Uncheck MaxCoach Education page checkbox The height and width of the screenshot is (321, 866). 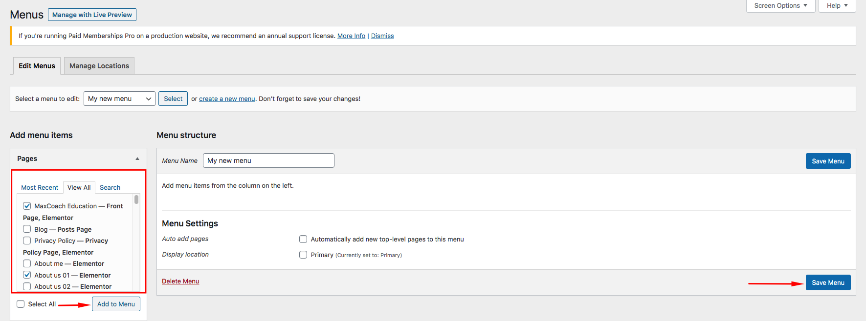(27, 206)
